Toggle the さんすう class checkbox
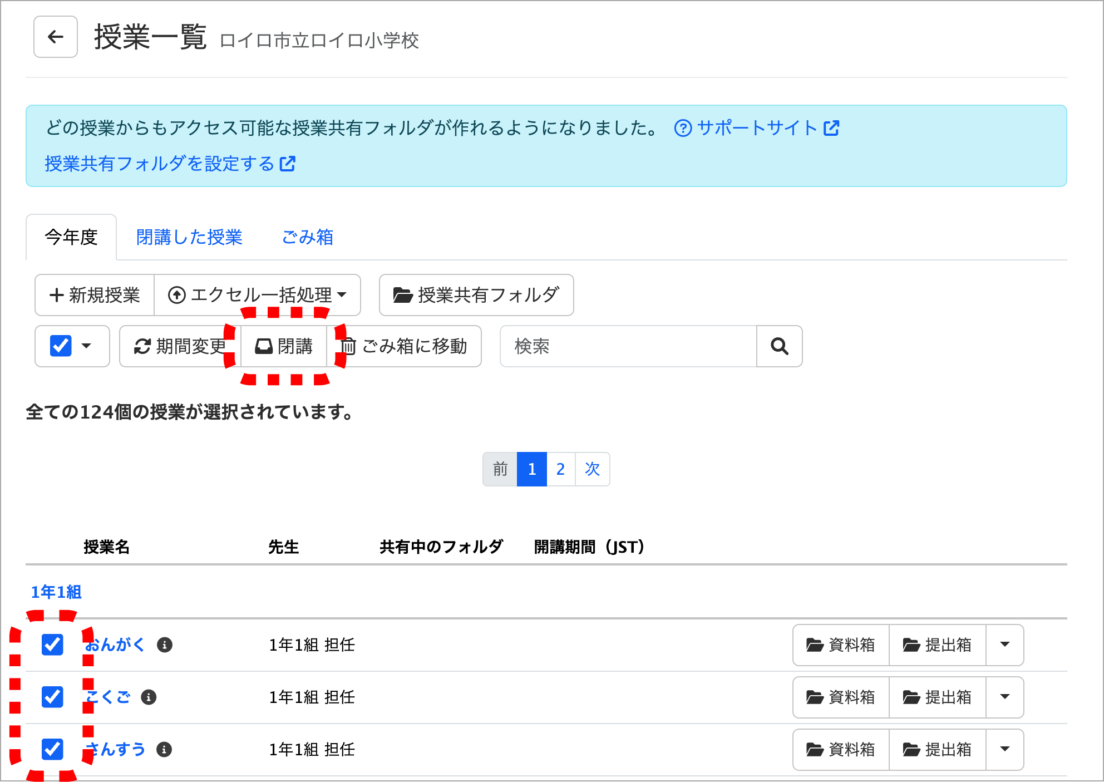1104x782 pixels. 52,749
